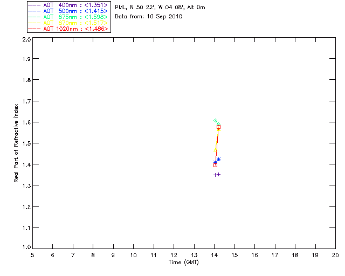Click y-axis tick label 1.9
345x276 pixels.
point(26,59)
